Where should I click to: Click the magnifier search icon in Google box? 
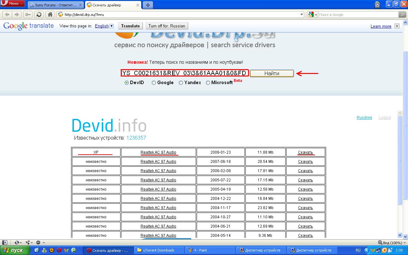coord(403,14)
